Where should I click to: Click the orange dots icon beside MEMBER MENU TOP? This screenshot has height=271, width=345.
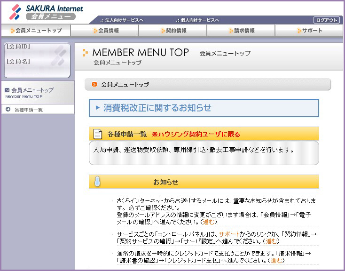click(x=85, y=53)
